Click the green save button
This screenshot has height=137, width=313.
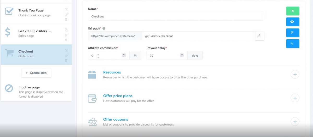(x=293, y=11)
